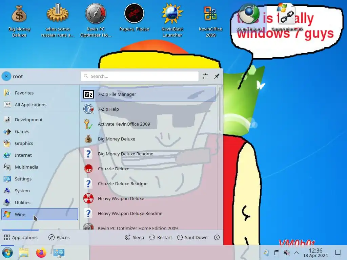Screen dimensions: 347x260
Task: Open Firefox from the taskbar
Action: tap(41, 253)
